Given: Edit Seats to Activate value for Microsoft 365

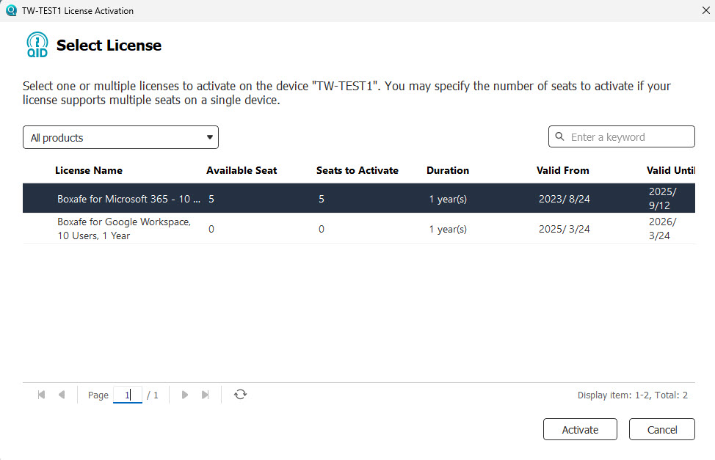Looking at the screenshot, I should (322, 199).
